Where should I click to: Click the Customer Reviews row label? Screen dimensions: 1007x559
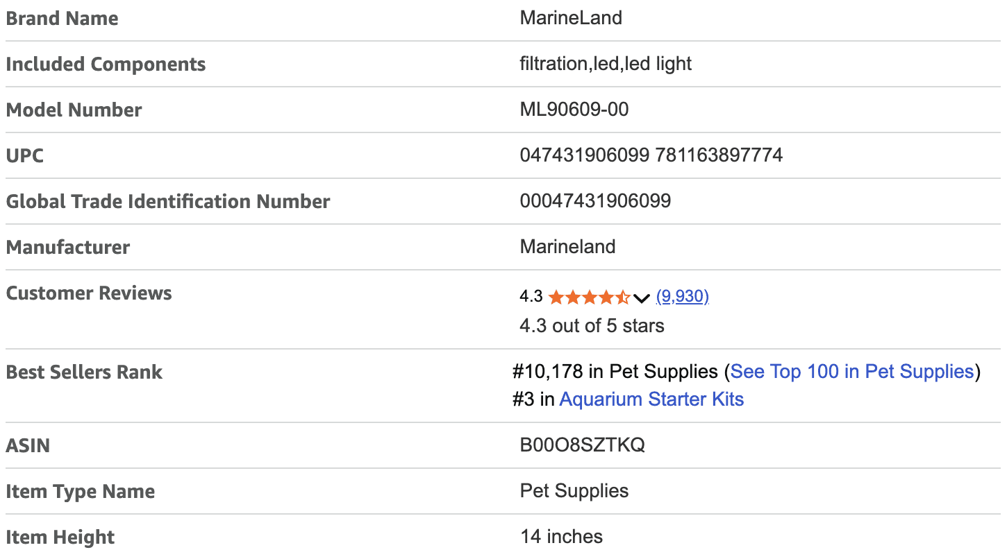(x=89, y=293)
